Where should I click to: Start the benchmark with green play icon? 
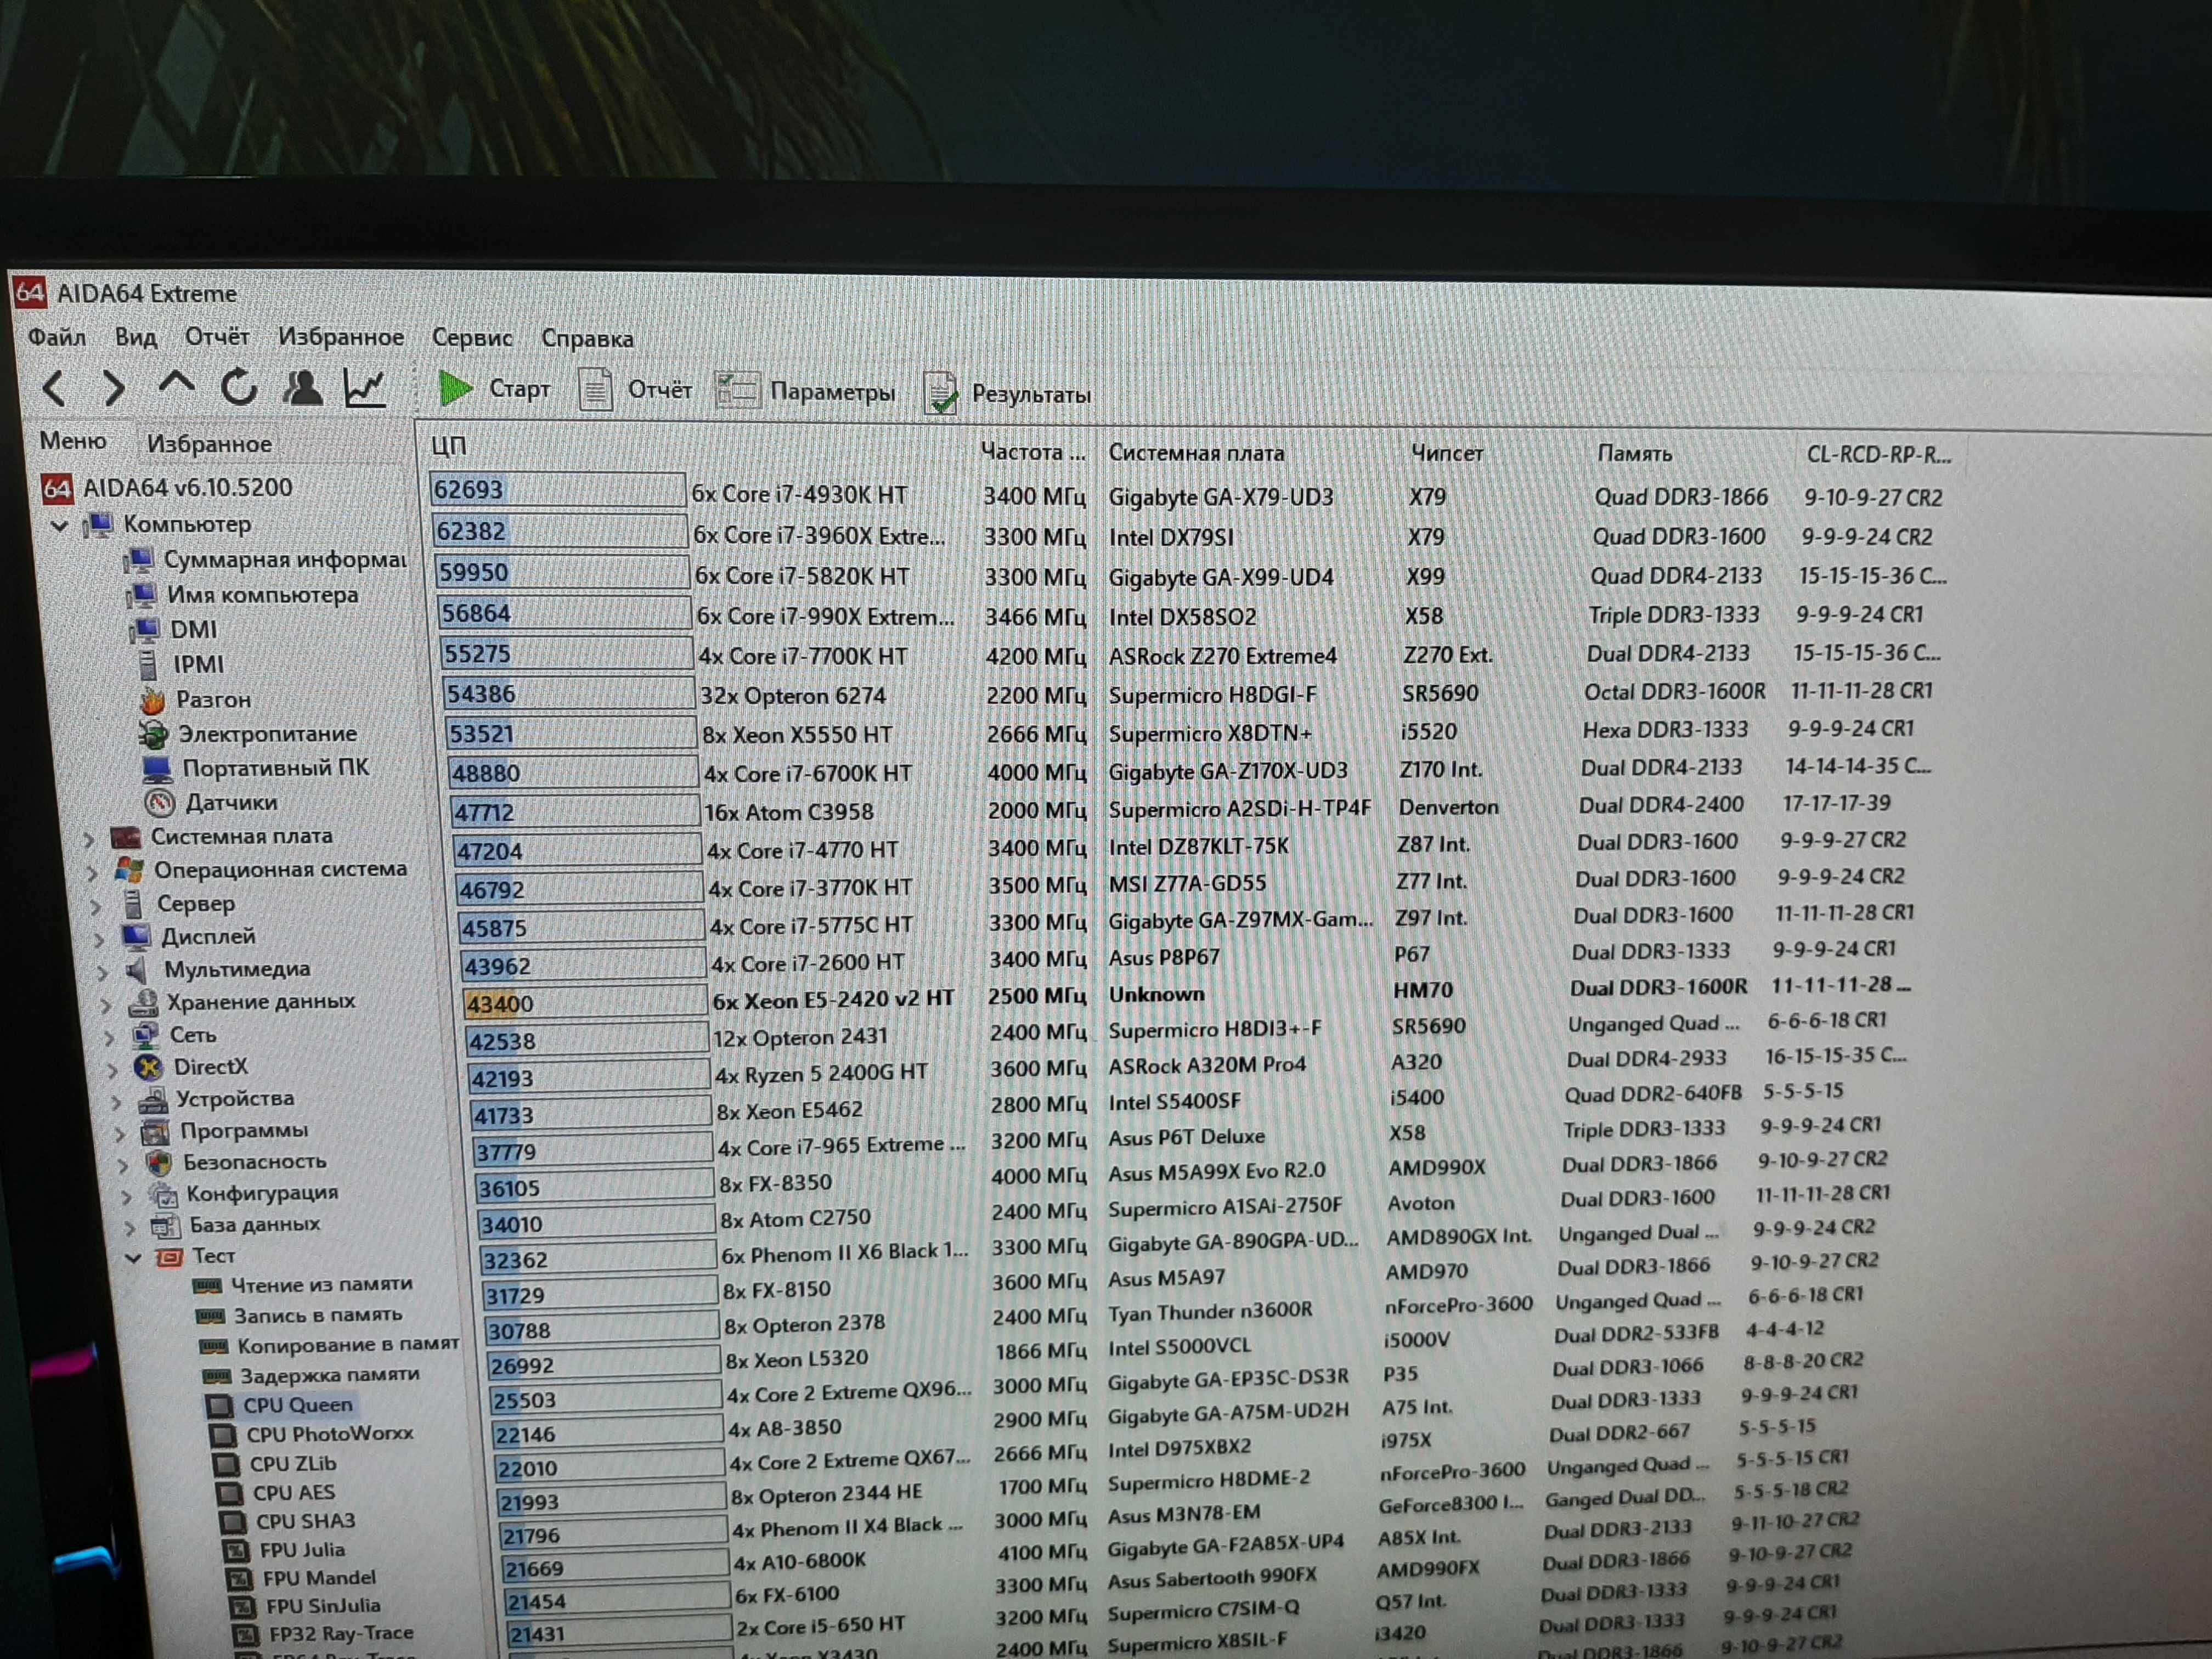coord(457,388)
